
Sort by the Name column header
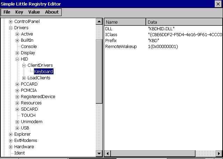125,22
